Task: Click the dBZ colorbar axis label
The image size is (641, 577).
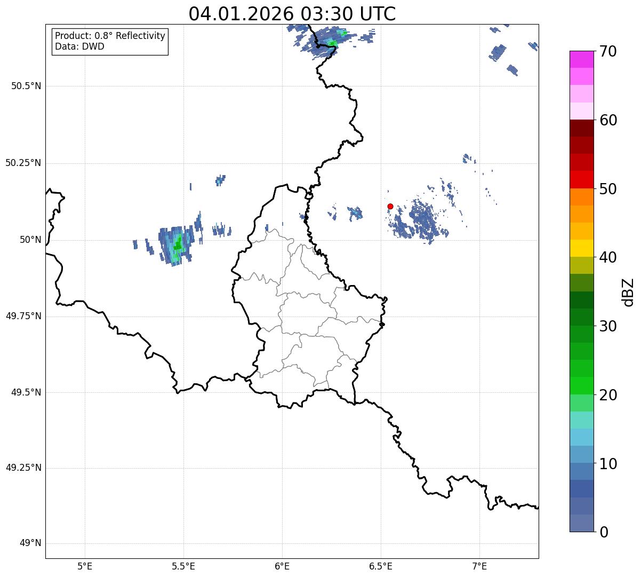Action: 628,291
